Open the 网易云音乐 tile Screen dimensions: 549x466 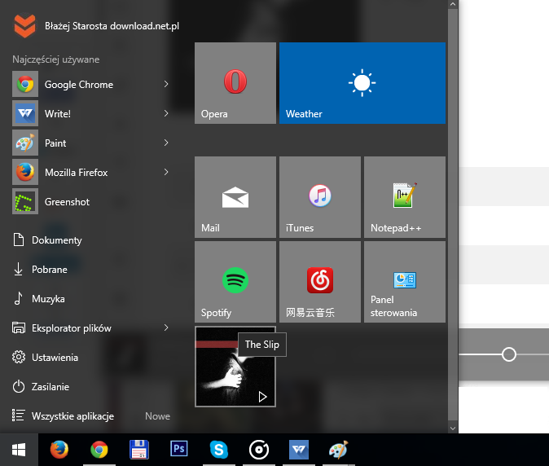click(x=320, y=282)
